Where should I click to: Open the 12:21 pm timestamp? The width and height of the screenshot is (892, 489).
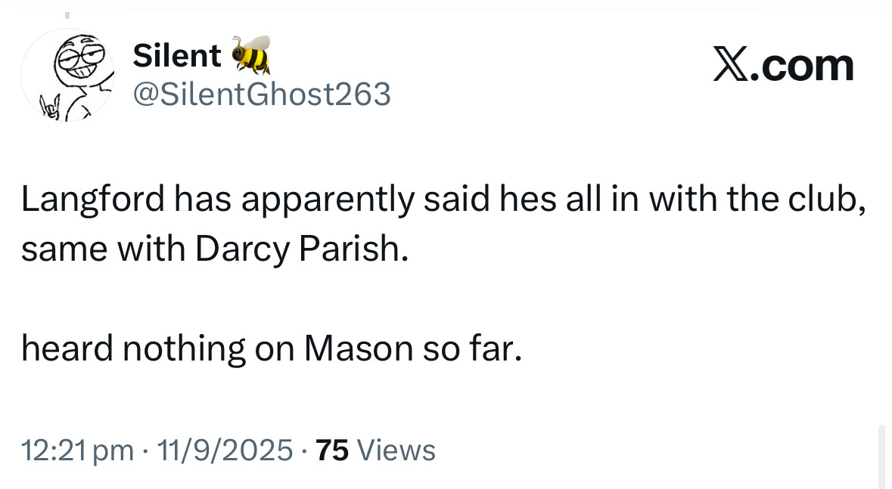[x=77, y=450]
